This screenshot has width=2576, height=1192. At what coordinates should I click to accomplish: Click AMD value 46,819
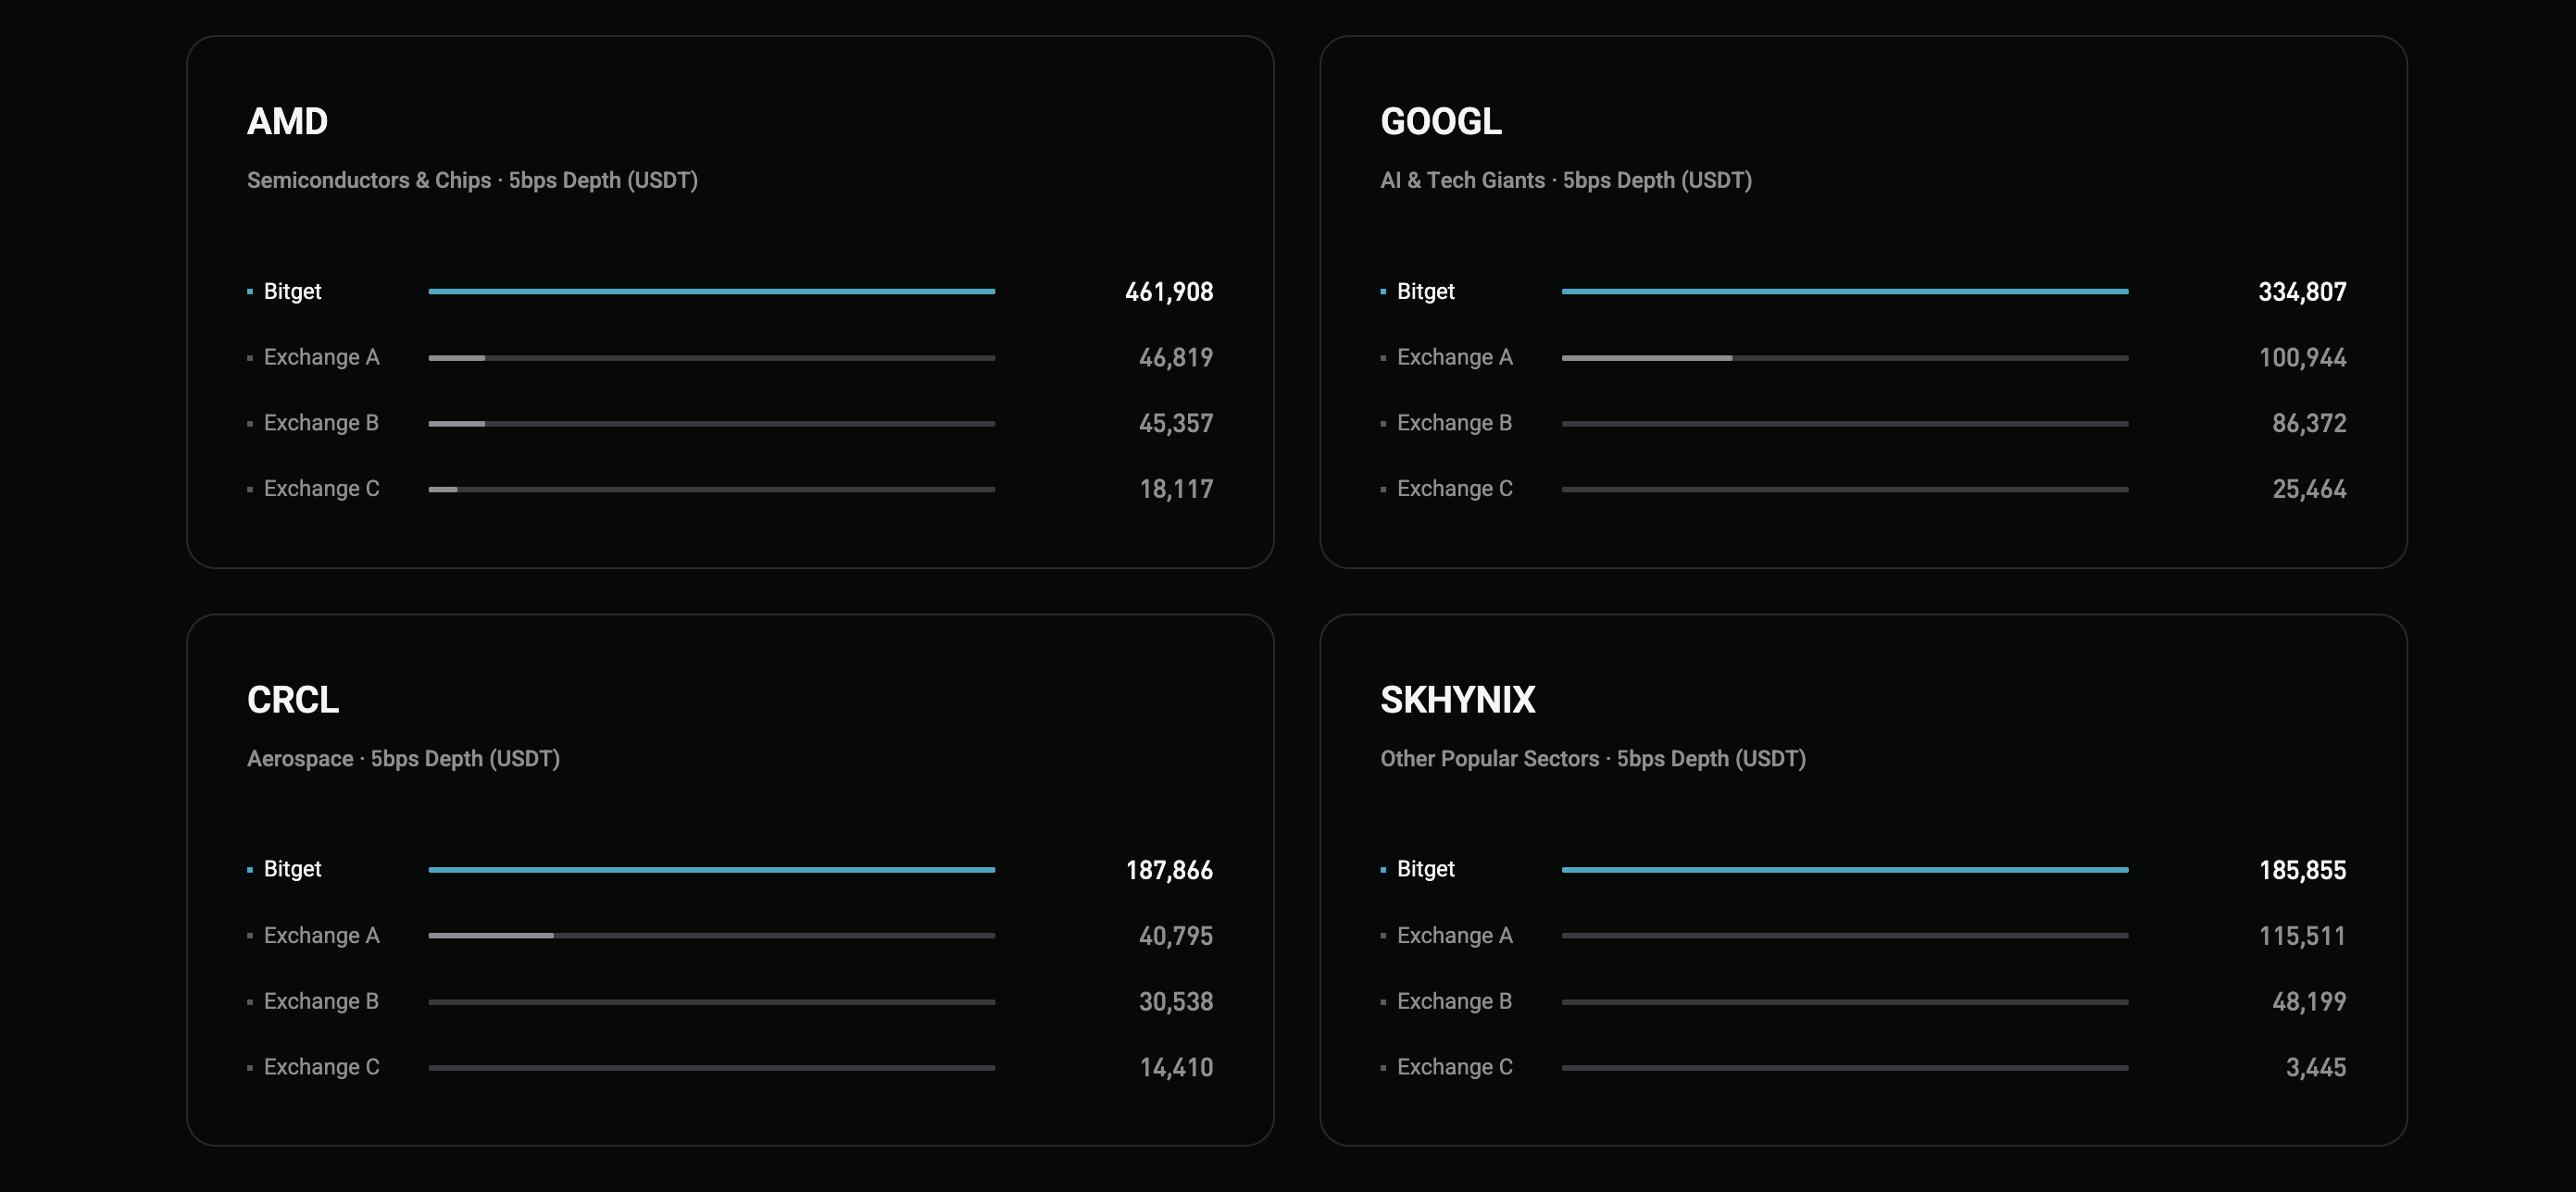click(x=1176, y=358)
